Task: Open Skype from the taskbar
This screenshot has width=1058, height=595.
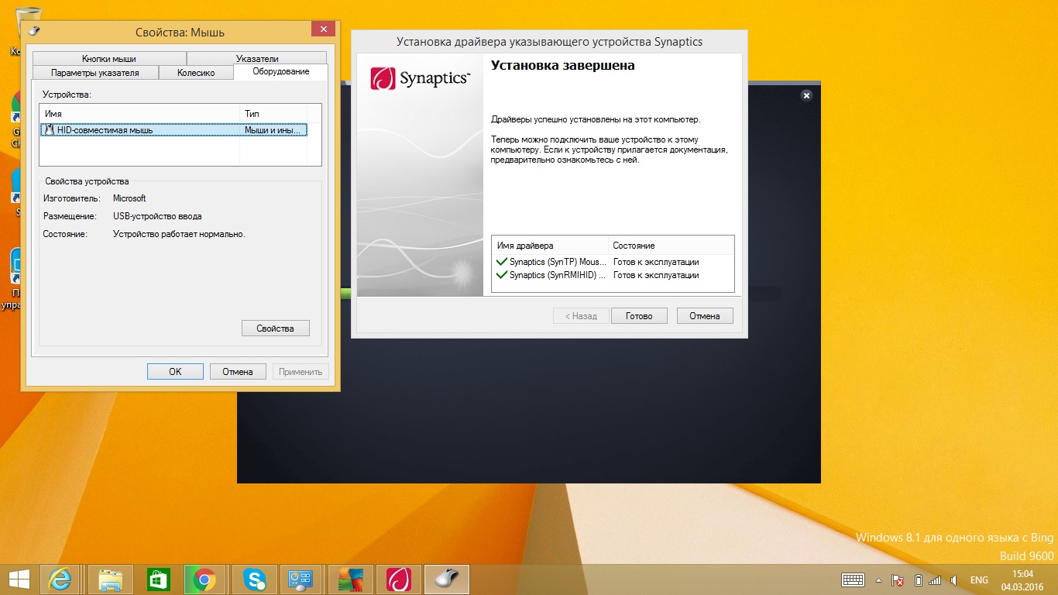Action: click(254, 580)
